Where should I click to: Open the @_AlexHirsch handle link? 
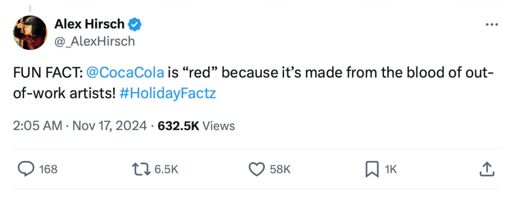(x=95, y=41)
